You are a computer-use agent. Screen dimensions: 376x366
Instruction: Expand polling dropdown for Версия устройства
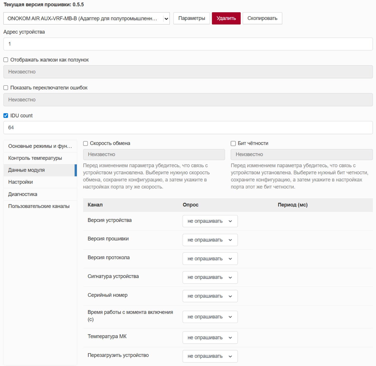coord(210,221)
